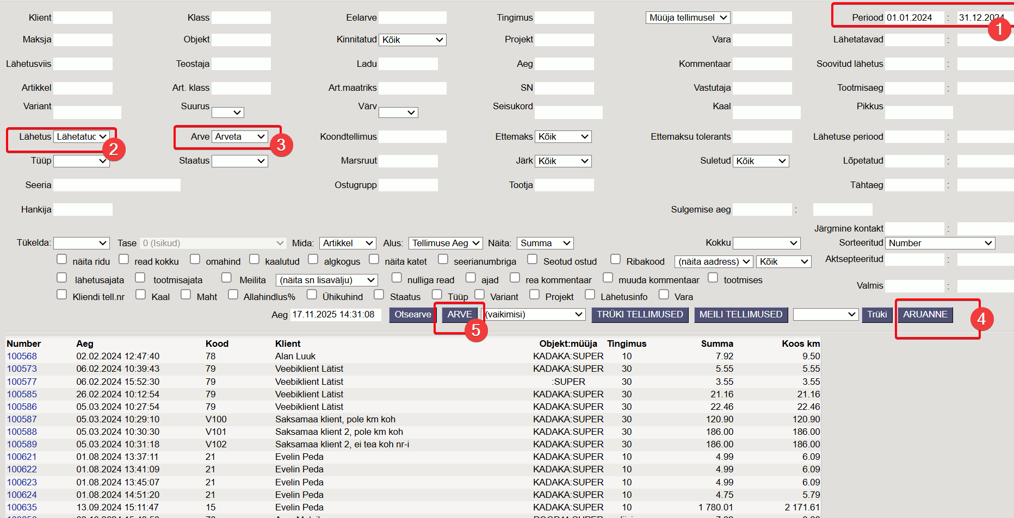Click the ARUANNE report button
The height and width of the screenshot is (518, 1014).
click(x=925, y=315)
